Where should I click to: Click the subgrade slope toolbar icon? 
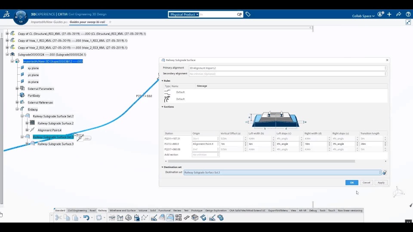pos(154,217)
